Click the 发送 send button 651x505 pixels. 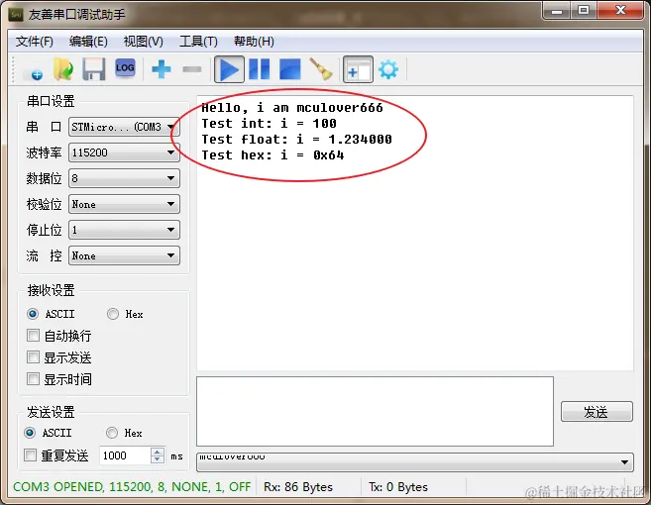pos(597,412)
